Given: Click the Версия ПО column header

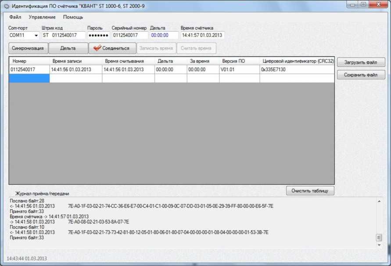Looking at the screenshot, I should pyautogui.click(x=239, y=61).
